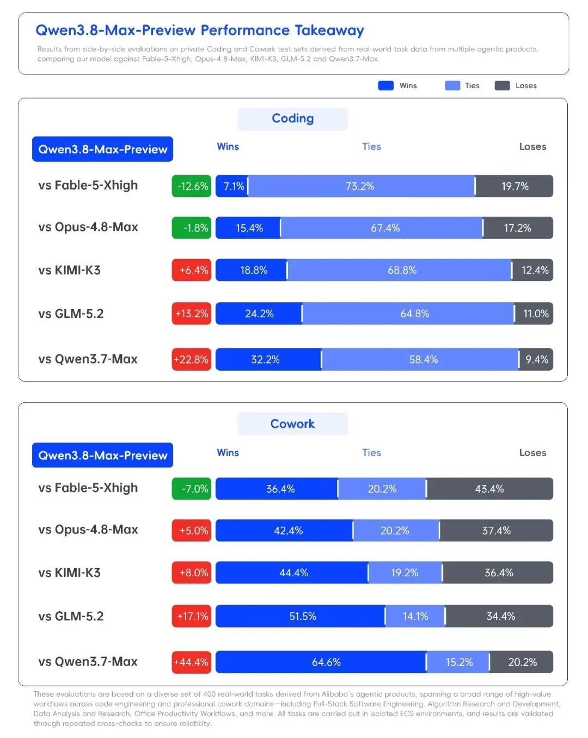Click the red +22.8% delta badge
588x738 pixels.
[192, 359]
